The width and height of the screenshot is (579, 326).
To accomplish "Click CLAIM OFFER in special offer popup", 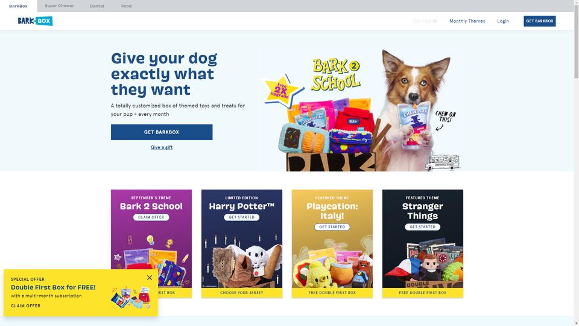I will 26,305.
